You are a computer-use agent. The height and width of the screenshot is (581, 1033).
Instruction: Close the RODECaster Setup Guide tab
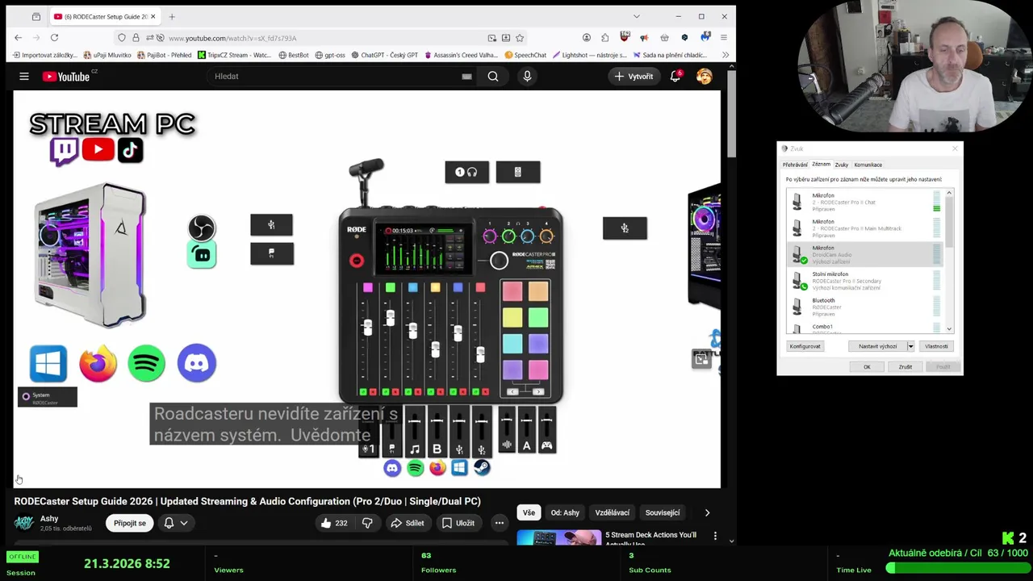153,16
